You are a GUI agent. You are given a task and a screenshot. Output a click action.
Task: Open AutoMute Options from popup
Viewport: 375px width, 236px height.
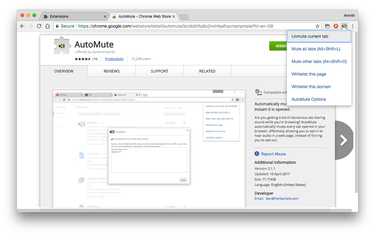(x=319, y=99)
